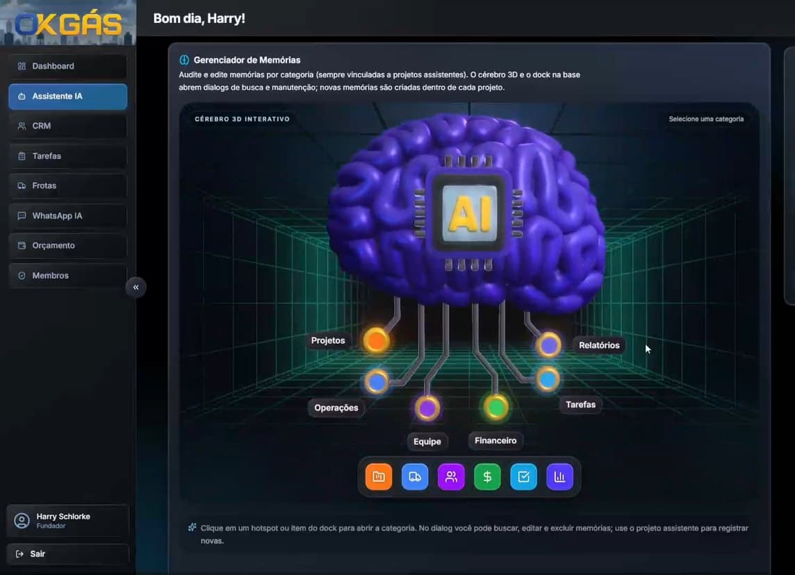Click the Harry Schlorke user name
Screen dimensions: 795x575
click(63, 516)
